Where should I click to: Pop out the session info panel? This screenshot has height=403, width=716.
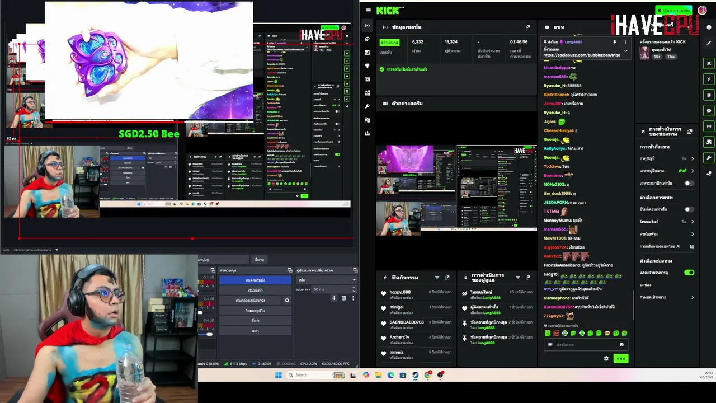coord(527,27)
